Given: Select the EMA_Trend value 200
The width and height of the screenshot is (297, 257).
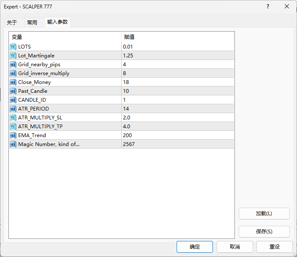Looking at the screenshot, I should (178, 135).
